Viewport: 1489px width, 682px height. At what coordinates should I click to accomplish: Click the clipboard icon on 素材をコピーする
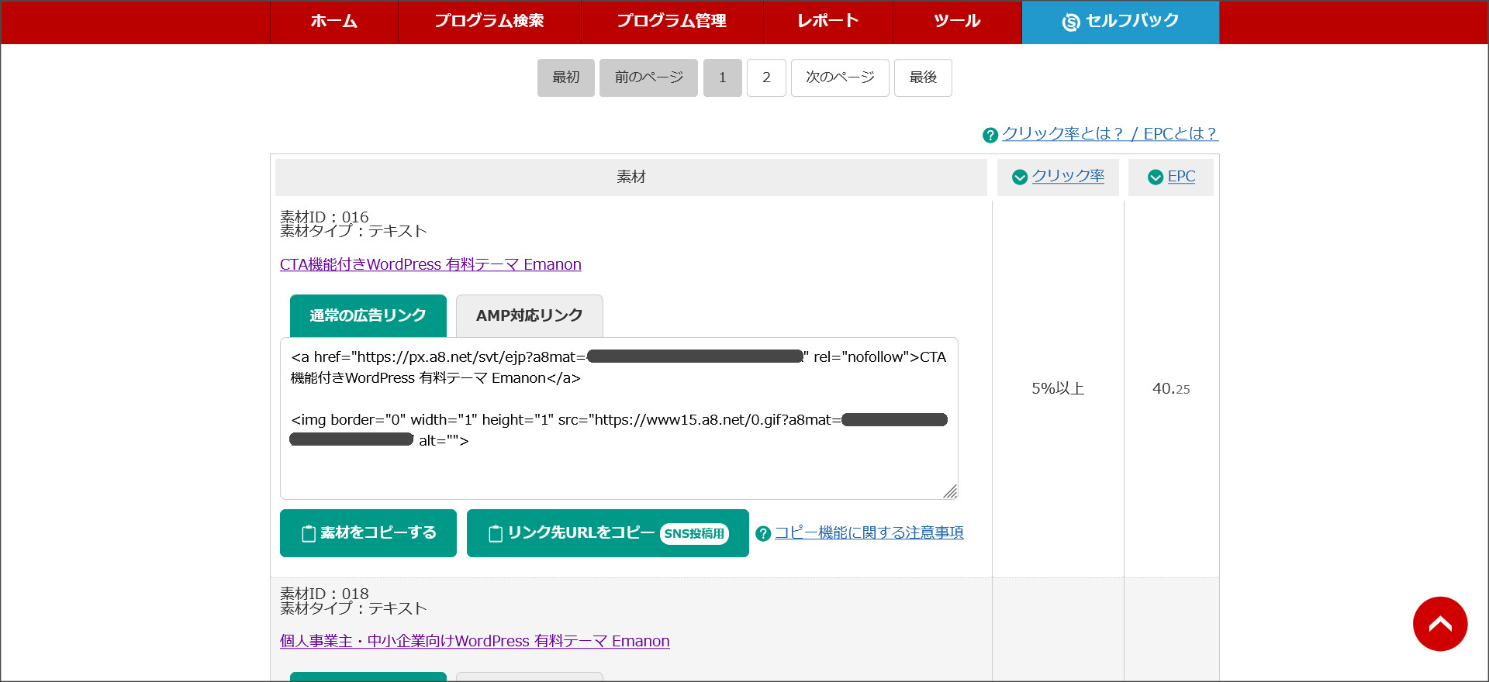pos(309,533)
